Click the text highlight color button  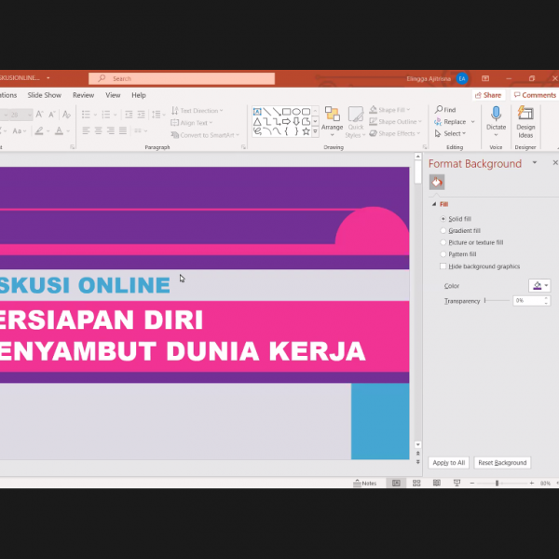[x=39, y=130]
